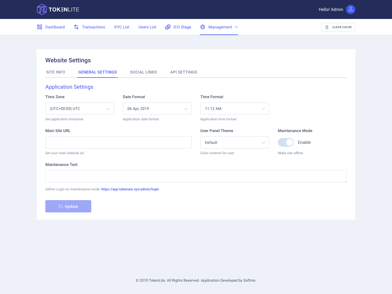Screen dimensions: 392x294
Task: Click inside the Maintenance Text box
Action: point(196,176)
